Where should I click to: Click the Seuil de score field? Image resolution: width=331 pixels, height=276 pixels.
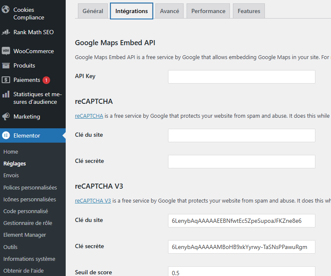click(x=241, y=272)
